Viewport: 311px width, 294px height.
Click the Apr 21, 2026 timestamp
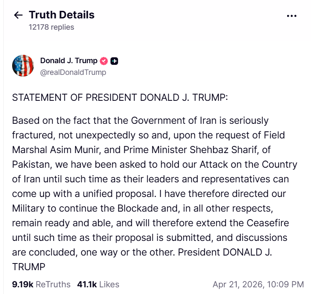tap(258, 284)
